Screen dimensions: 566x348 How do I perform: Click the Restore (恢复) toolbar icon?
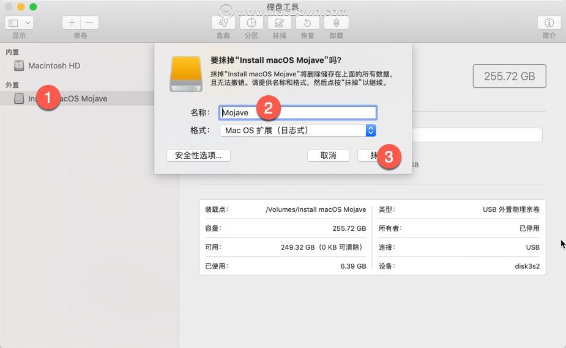tap(307, 23)
